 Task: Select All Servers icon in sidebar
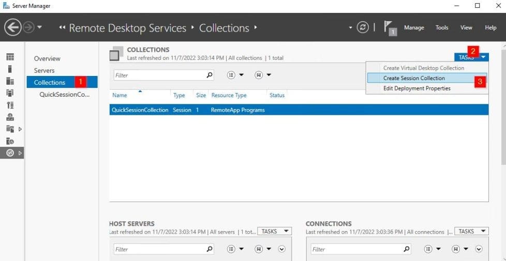(10, 81)
